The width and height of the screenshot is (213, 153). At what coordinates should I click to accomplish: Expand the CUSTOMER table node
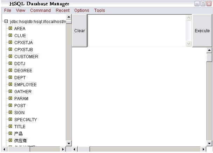[x=10, y=56]
